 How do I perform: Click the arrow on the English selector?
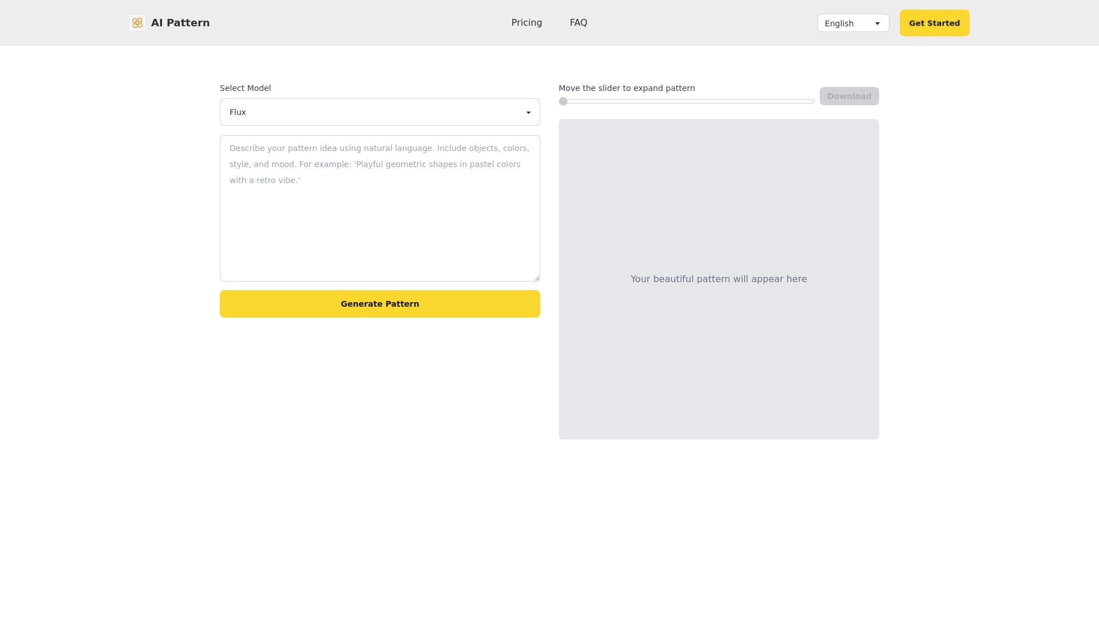(877, 23)
